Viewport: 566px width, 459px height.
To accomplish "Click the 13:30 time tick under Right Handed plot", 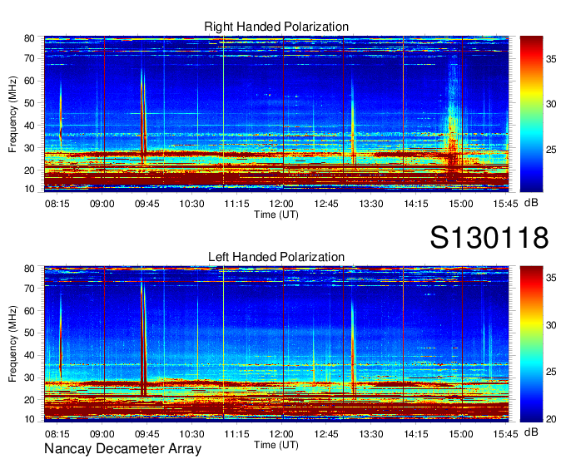I will tap(370, 204).
